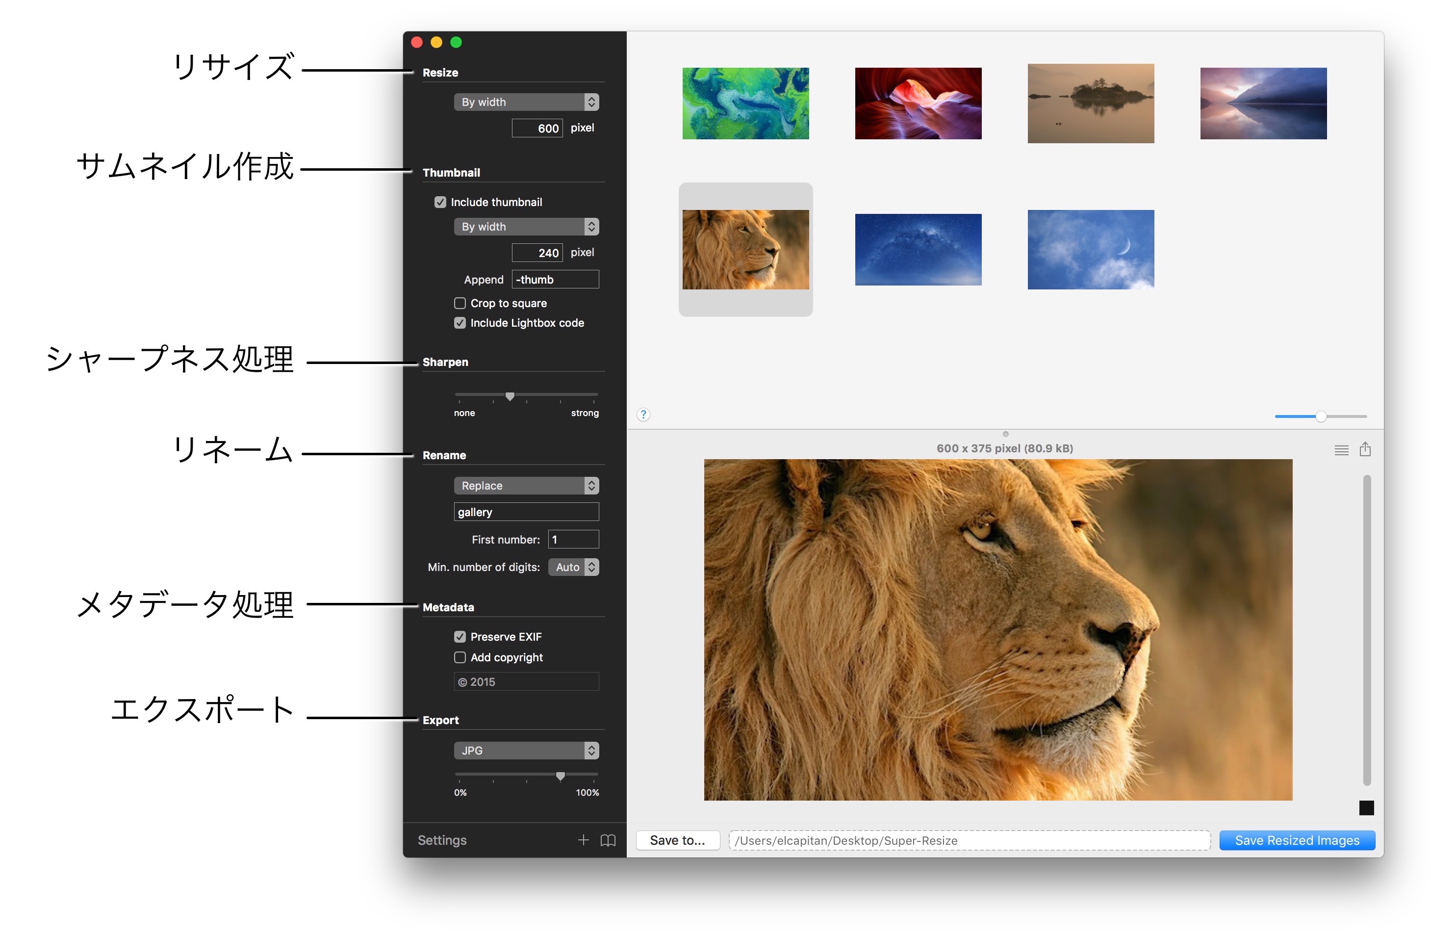The width and height of the screenshot is (1431, 936).
Task: Open the Min. number of digits Auto dropdown
Action: coord(573,567)
